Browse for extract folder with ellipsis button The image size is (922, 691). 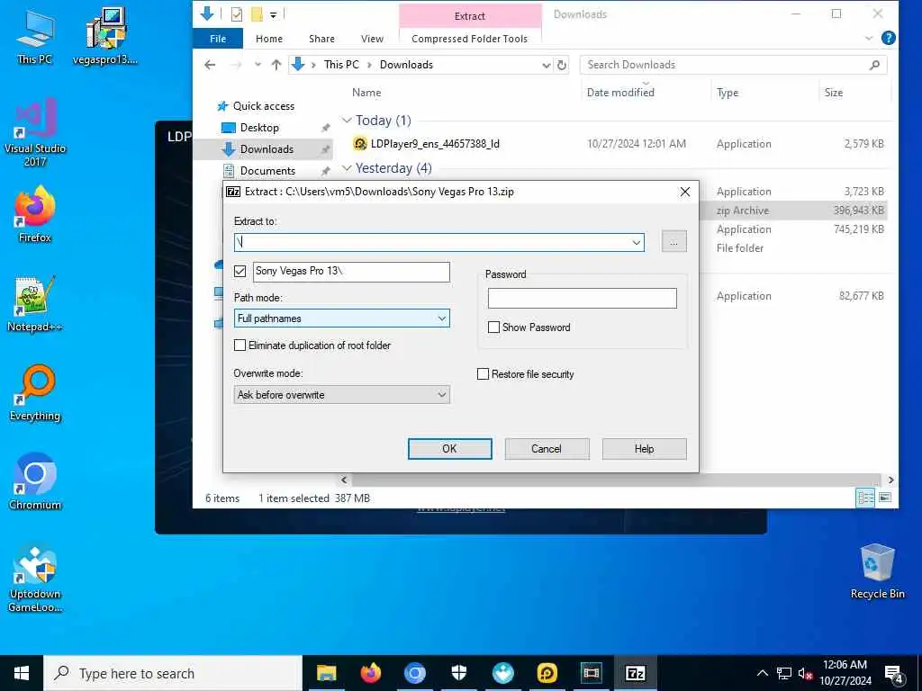pyautogui.click(x=673, y=242)
